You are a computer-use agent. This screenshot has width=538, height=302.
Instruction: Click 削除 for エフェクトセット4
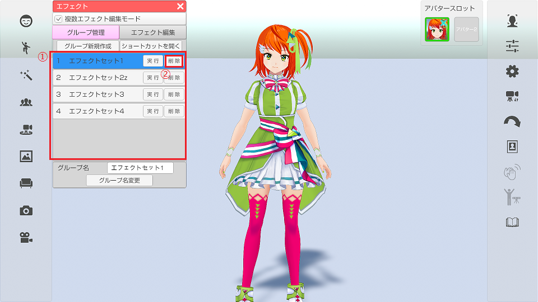(174, 111)
